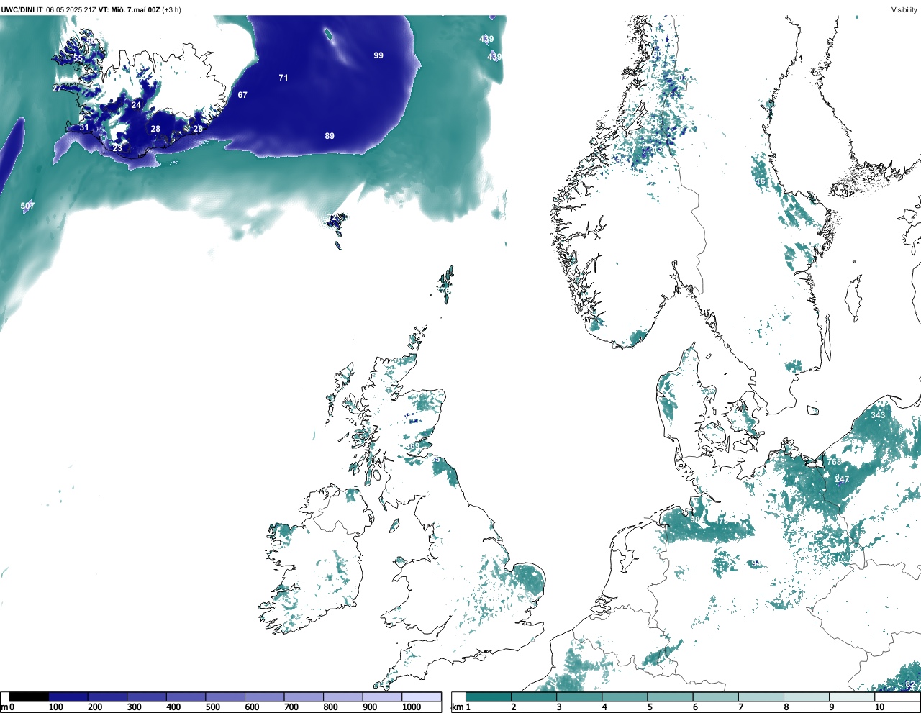Screen dimensions: 921x713
Task: Pick the 4–5 km teal swatch
Action: tap(625, 696)
